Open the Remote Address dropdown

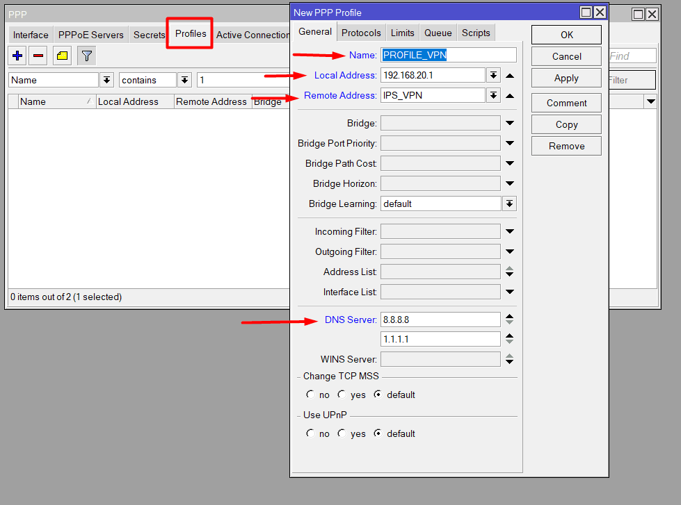[x=493, y=95]
